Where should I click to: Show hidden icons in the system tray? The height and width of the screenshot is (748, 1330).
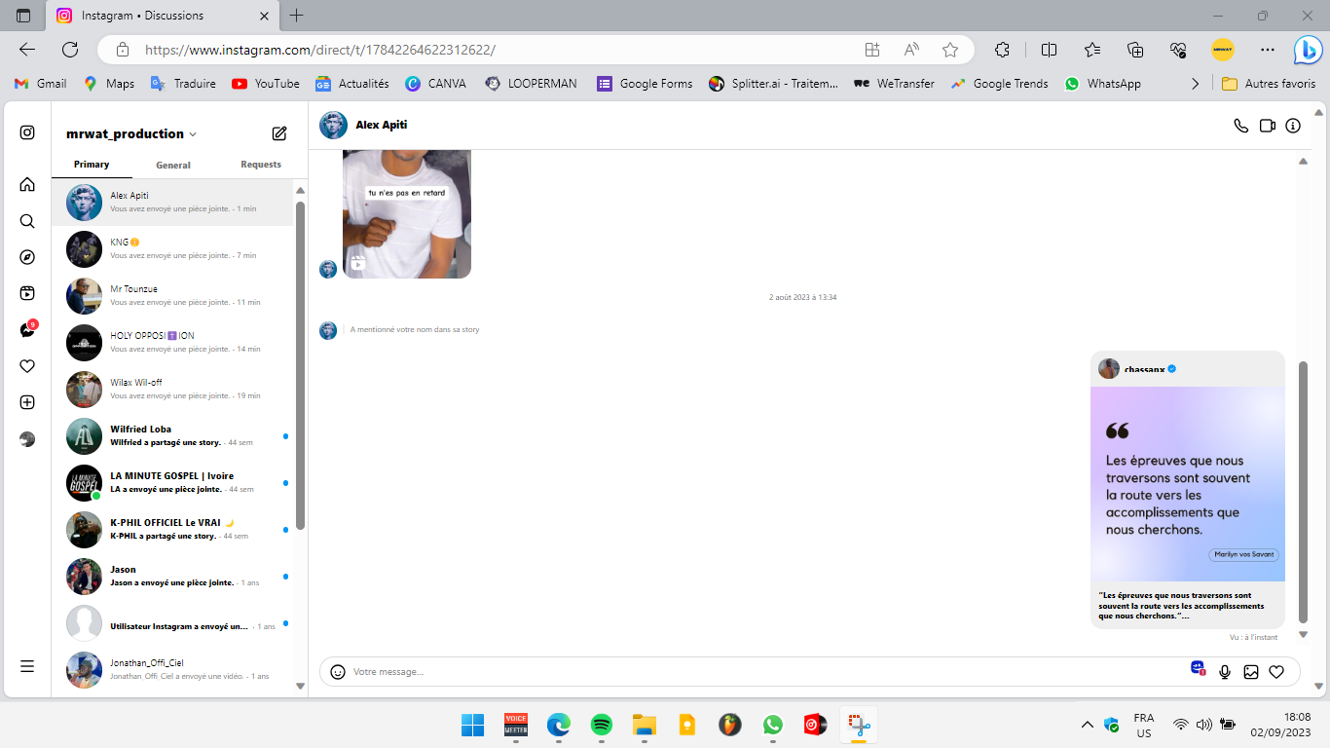(1088, 725)
